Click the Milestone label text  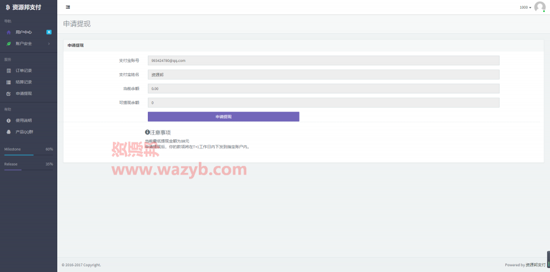tap(12, 149)
